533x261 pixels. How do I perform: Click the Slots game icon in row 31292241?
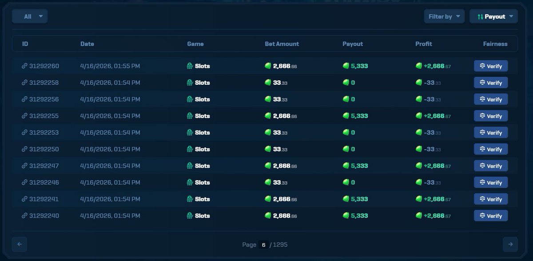click(x=190, y=199)
